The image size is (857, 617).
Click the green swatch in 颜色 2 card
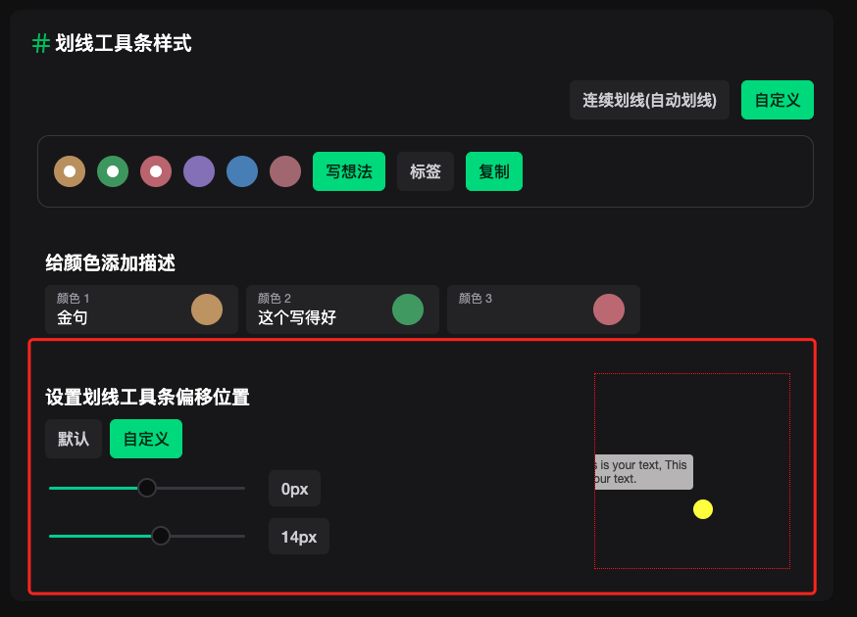coord(408,309)
